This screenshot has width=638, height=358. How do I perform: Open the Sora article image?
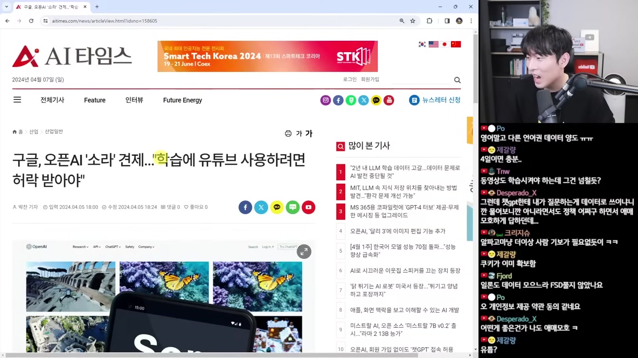[164, 296]
